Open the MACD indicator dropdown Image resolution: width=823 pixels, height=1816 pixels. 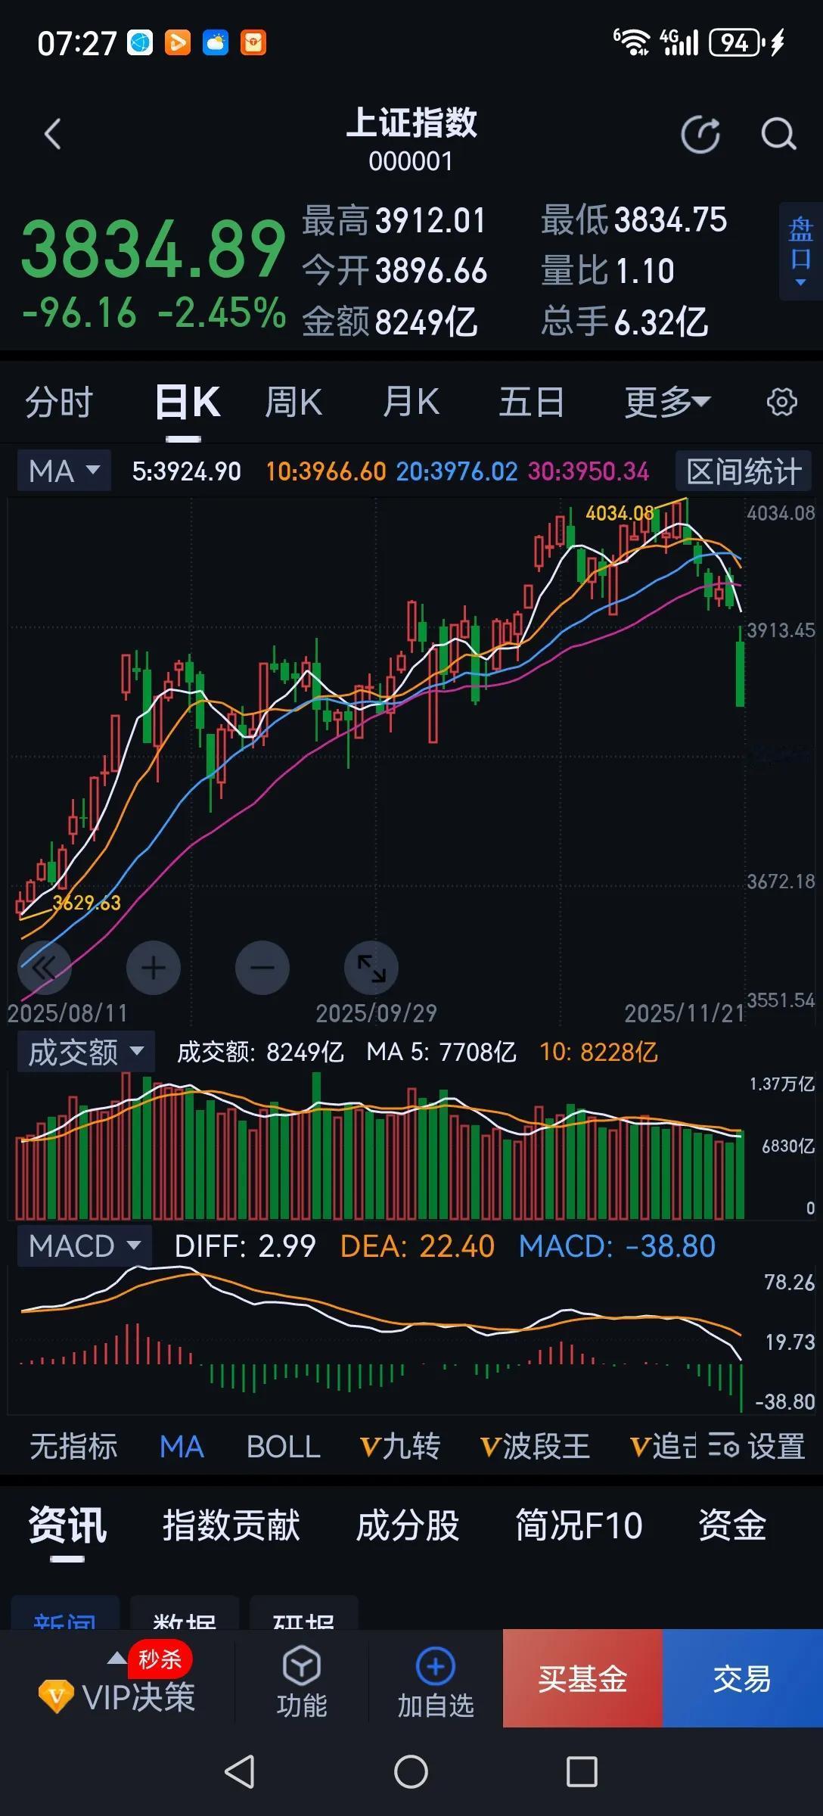(x=85, y=1245)
